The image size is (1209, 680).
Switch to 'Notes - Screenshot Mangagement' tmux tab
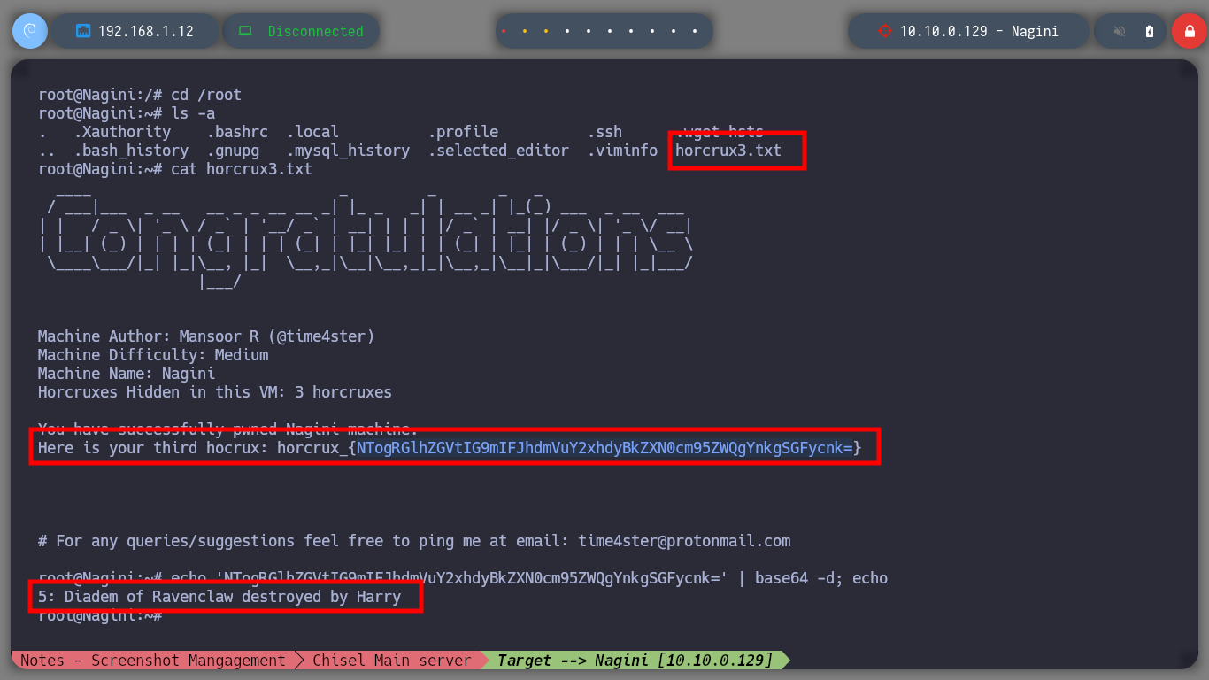[x=152, y=661]
